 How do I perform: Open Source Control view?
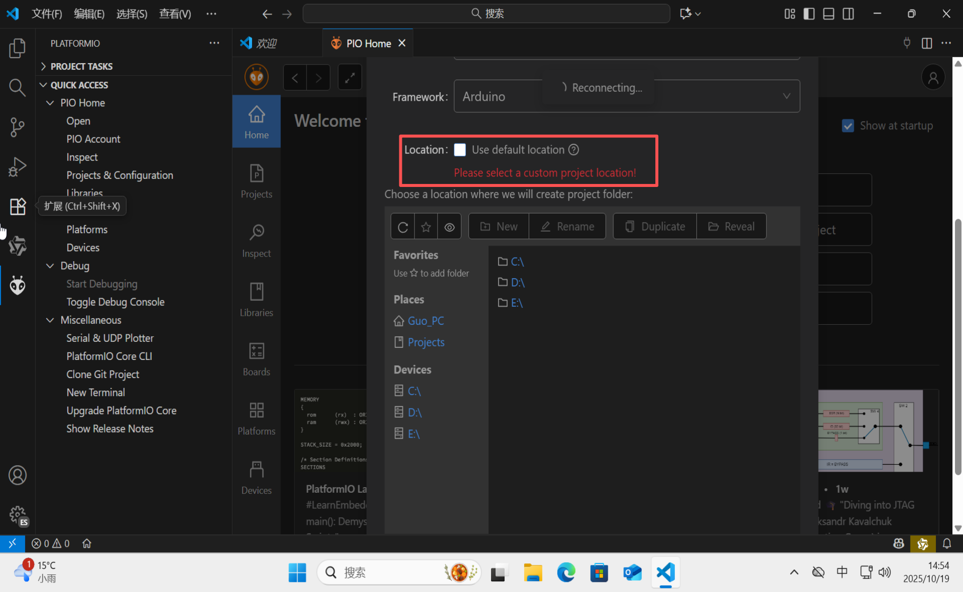point(18,127)
